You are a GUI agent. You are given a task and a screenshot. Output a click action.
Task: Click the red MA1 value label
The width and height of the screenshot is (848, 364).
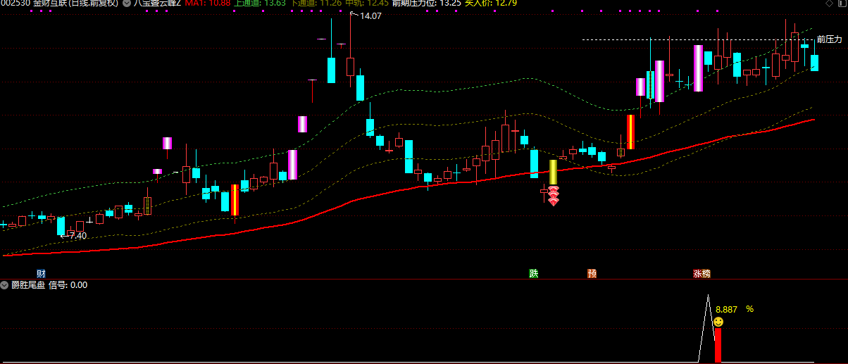pyautogui.click(x=208, y=3)
